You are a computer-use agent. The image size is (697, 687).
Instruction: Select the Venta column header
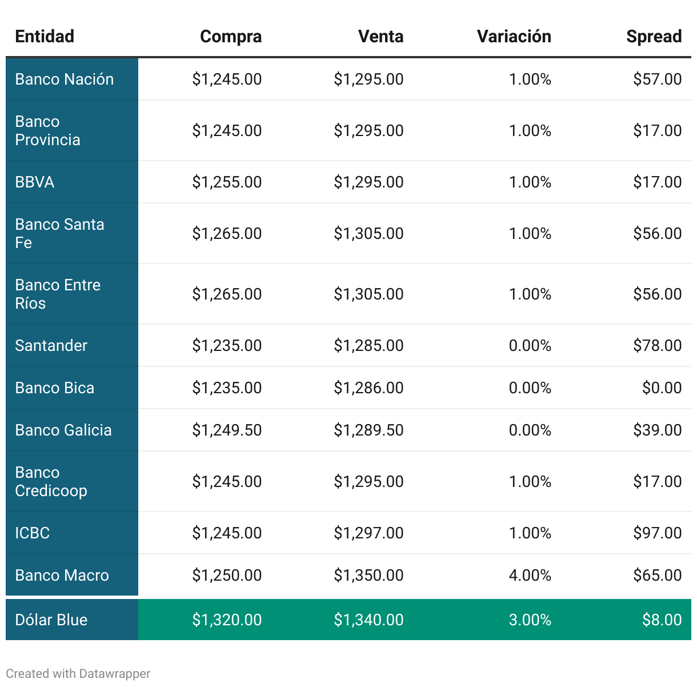pos(380,37)
